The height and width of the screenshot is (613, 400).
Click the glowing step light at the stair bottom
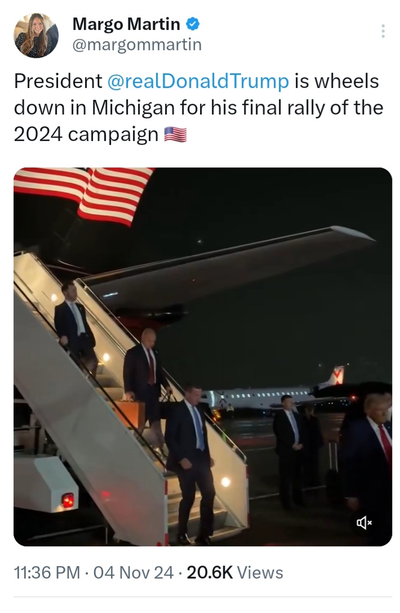click(x=225, y=482)
